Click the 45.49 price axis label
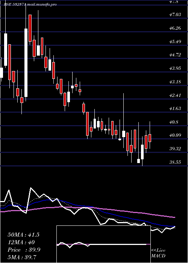The width and height of the screenshot is (188, 263). pos(175,41)
